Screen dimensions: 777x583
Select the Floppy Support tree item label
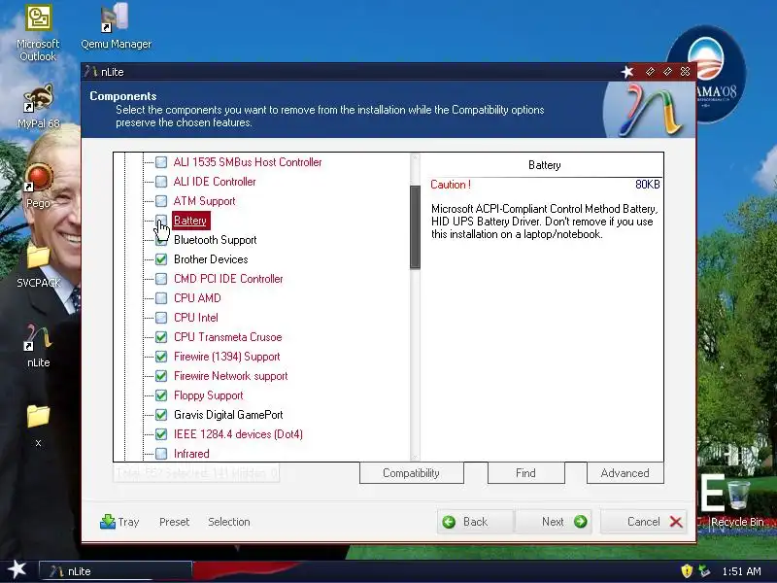coord(209,395)
